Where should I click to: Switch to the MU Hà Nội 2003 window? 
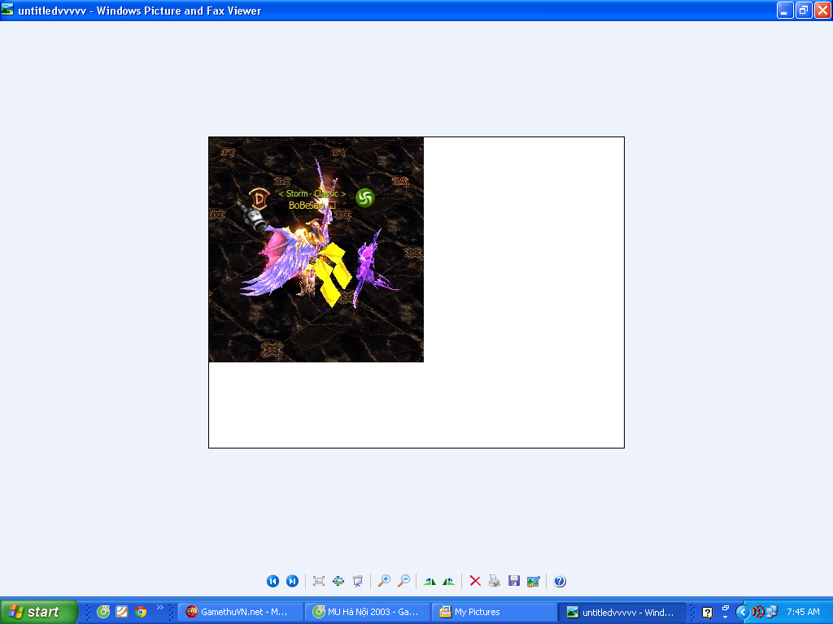367,612
